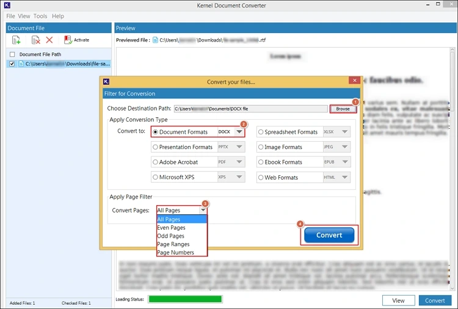Click the red X remove-all icon
Image resolution: width=458 pixels, height=309 pixels.
click(49, 40)
